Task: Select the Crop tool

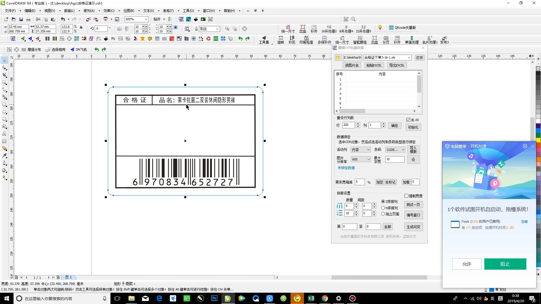Action: (x=4, y=75)
